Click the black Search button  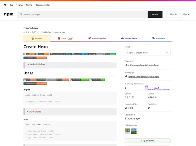tap(155, 14)
